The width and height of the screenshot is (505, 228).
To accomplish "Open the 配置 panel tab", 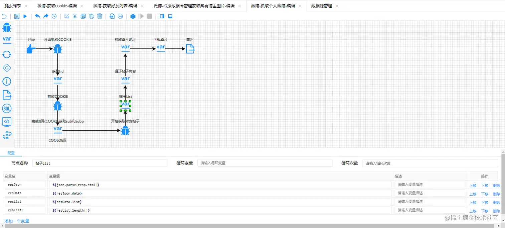I will pyautogui.click(x=11, y=153).
